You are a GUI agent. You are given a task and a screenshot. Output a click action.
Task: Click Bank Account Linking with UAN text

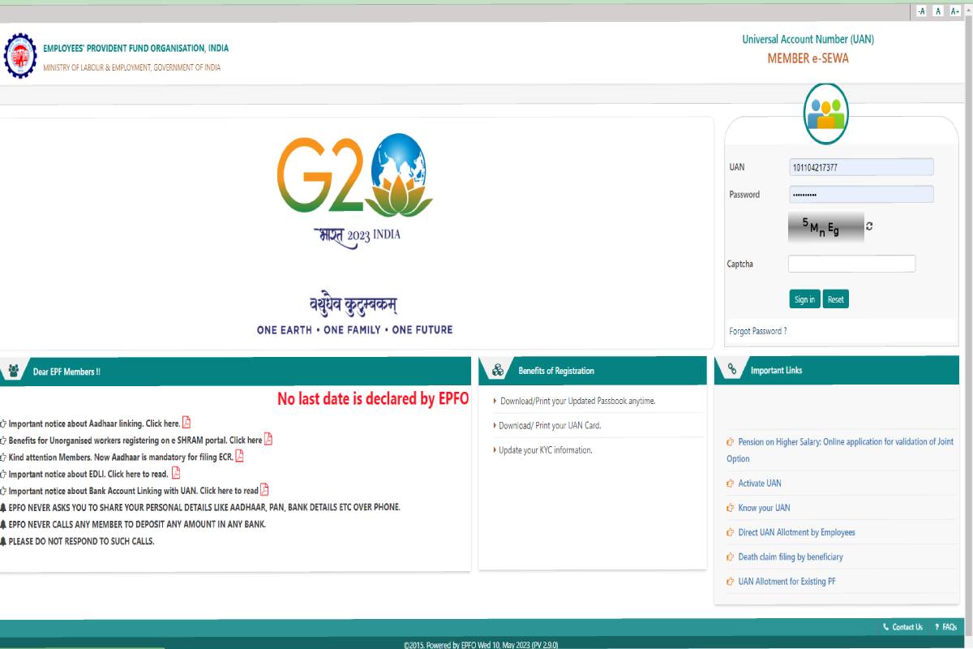(x=134, y=491)
